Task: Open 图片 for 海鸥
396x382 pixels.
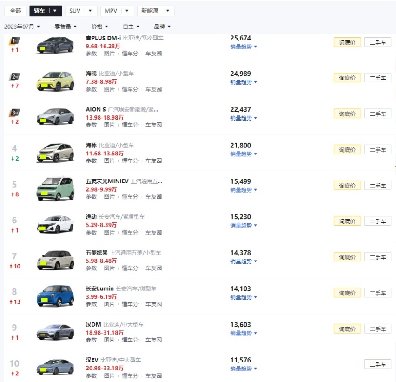Action: coord(109,89)
